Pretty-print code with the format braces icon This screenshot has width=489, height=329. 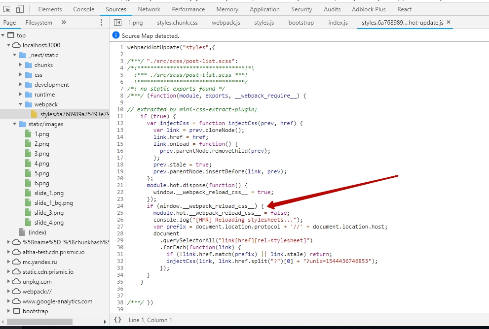pos(117,320)
